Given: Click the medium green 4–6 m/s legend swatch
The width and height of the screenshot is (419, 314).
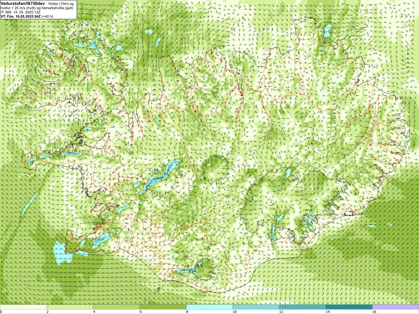Looking at the screenshot, I should click(116, 307).
